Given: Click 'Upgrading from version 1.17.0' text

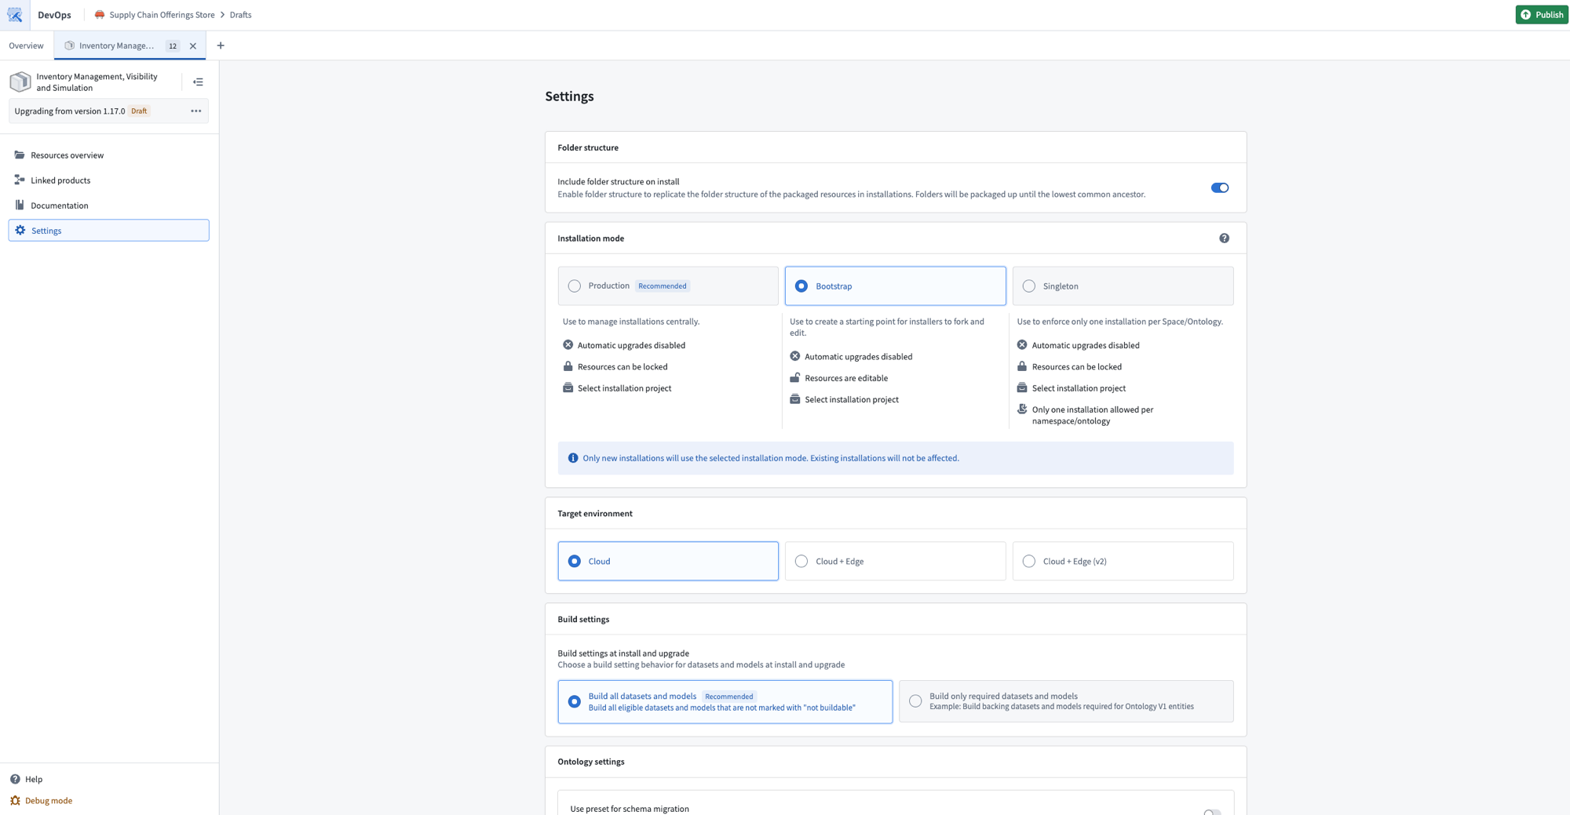Looking at the screenshot, I should click(x=70, y=111).
